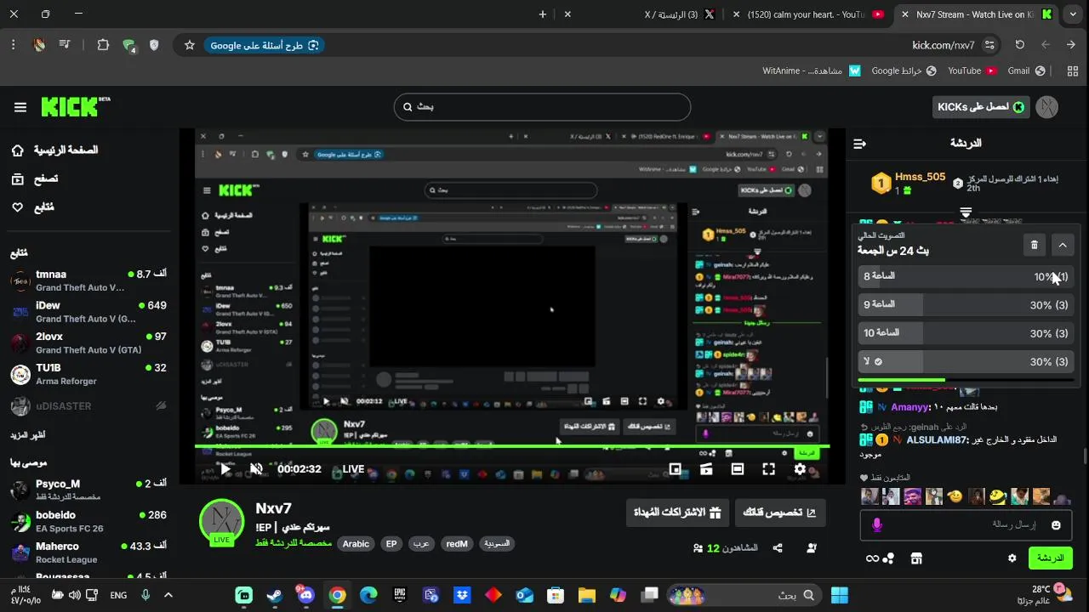Reload the page in browser
This screenshot has height=612, width=1089.
point(1019,45)
